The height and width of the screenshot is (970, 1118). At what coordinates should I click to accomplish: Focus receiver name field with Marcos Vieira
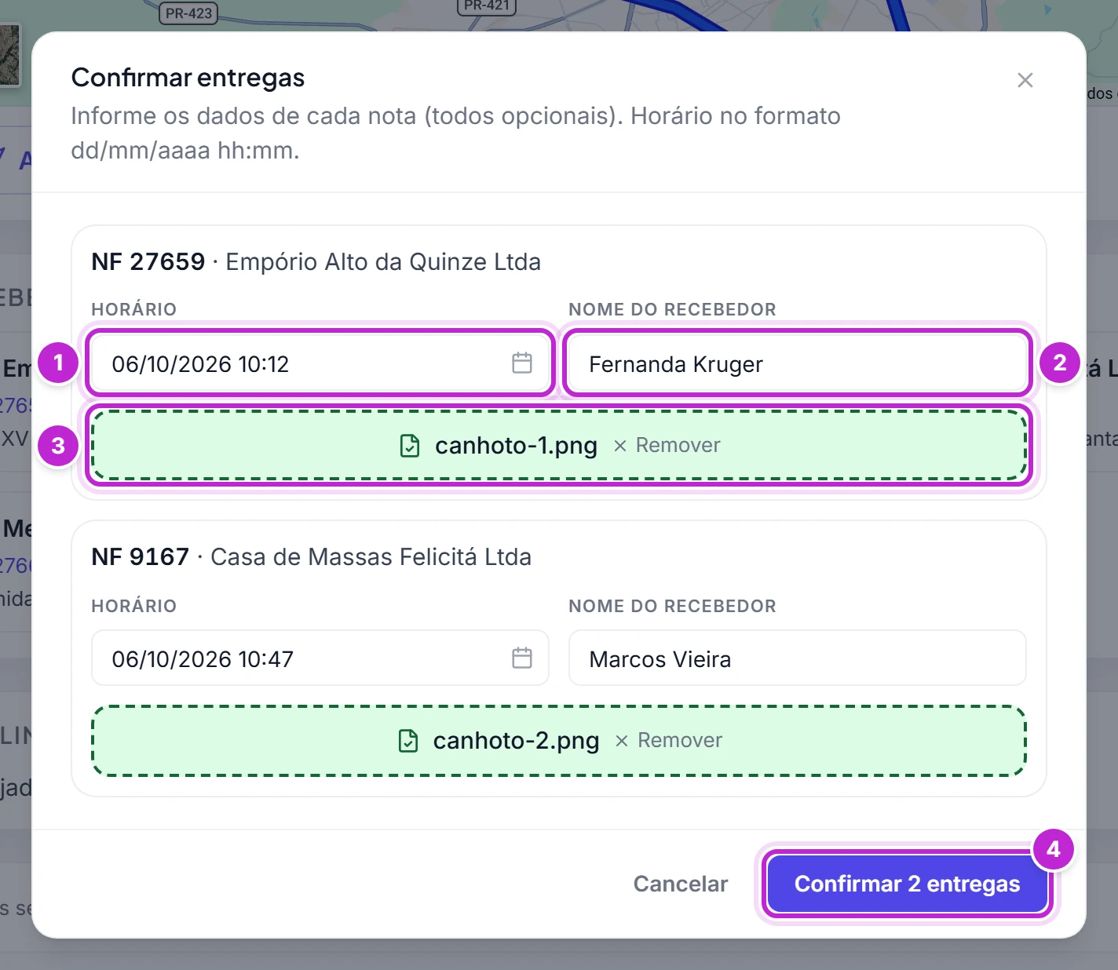click(x=798, y=658)
